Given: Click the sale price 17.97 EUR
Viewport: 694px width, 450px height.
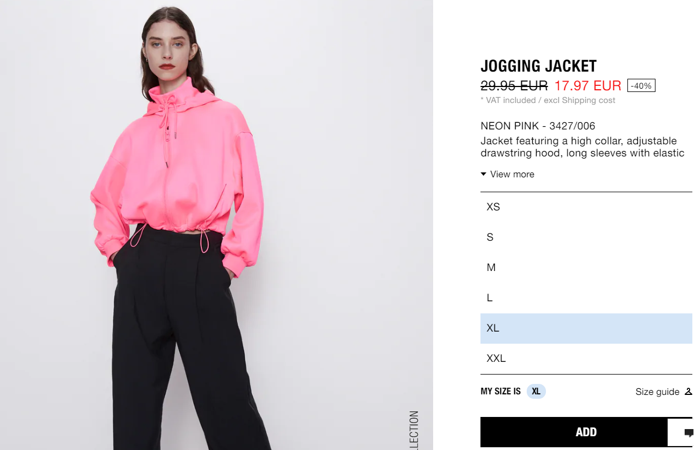Looking at the screenshot, I should click(x=588, y=86).
